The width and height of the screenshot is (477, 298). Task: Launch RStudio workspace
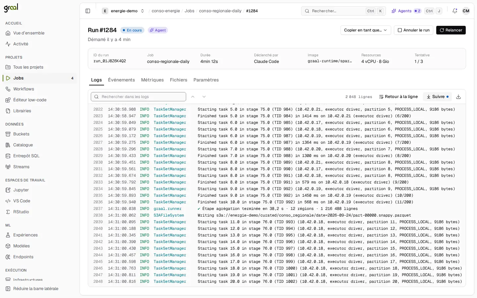click(40, 212)
